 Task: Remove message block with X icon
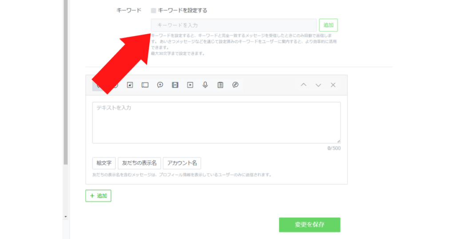coord(333,85)
